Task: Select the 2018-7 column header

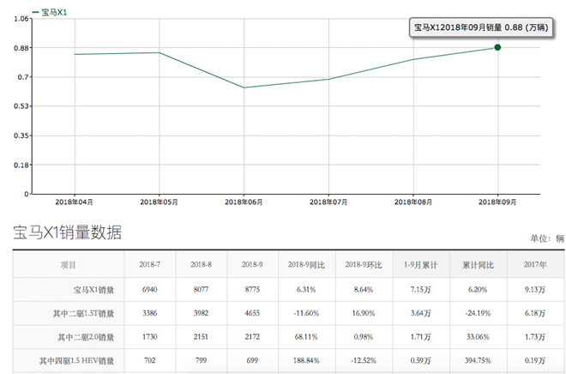Action: (150, 264)
